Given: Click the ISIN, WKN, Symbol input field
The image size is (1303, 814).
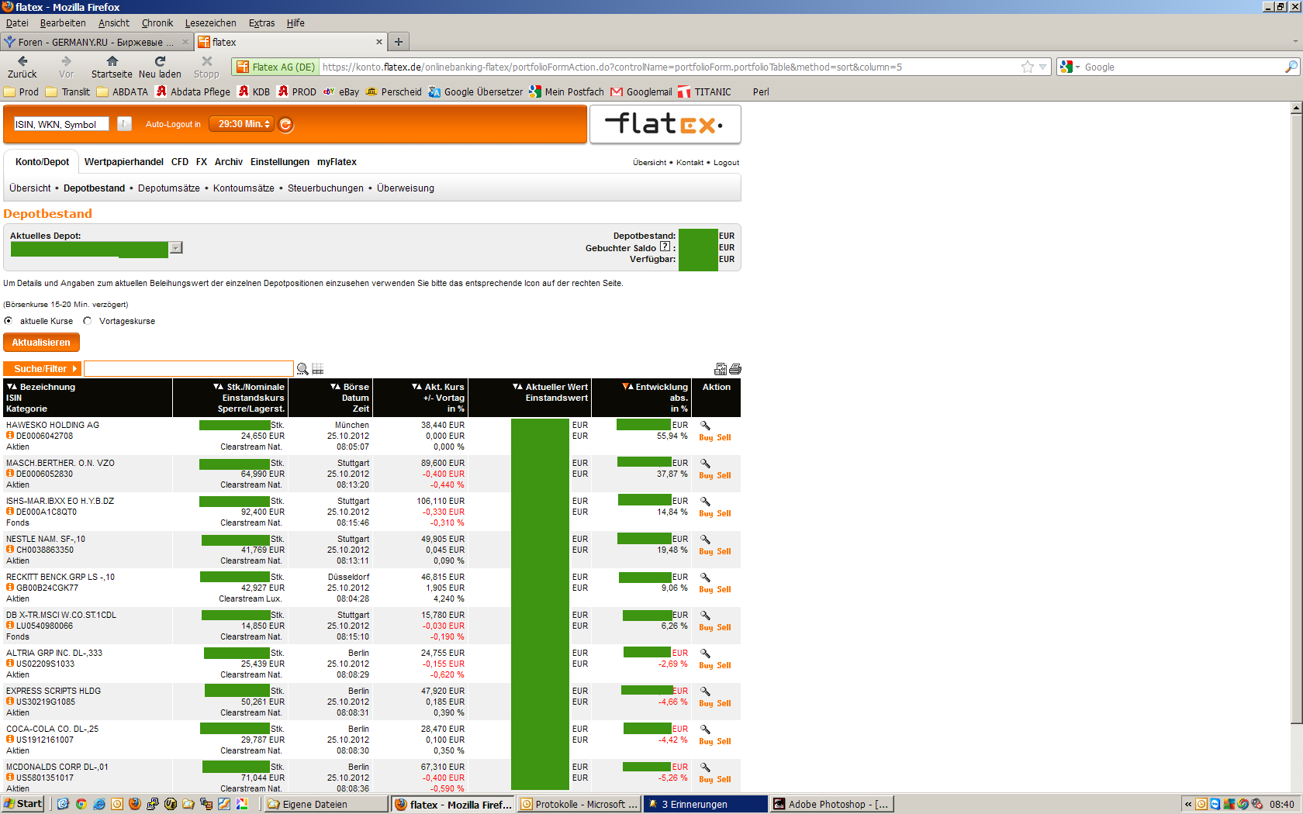Looking at the screenshot, I should 61,124.
